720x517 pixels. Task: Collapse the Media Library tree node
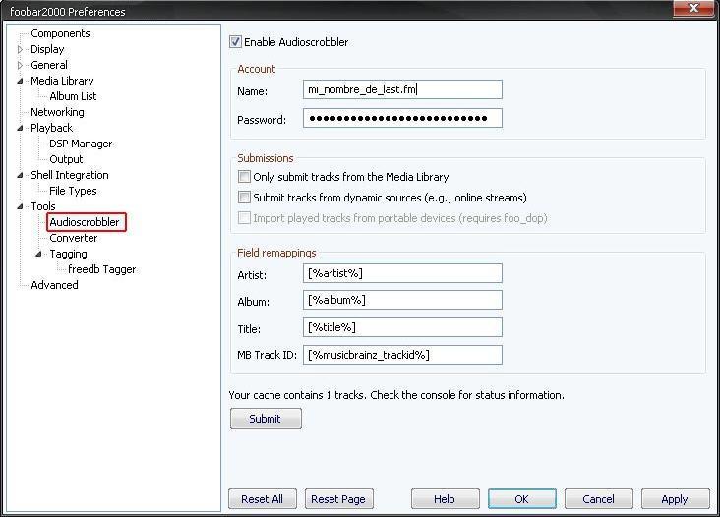tap(20, 81)
